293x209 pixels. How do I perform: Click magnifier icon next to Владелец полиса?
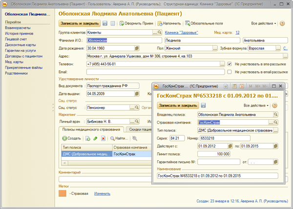(x=275, y=114)
